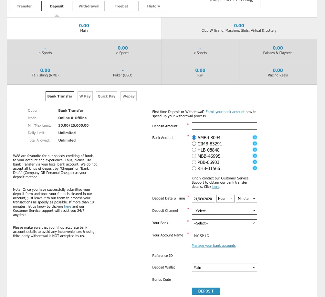Click the blue info icon beside HLB-08848
Screen dimensions: 325x297
click(x=255, y=150)
